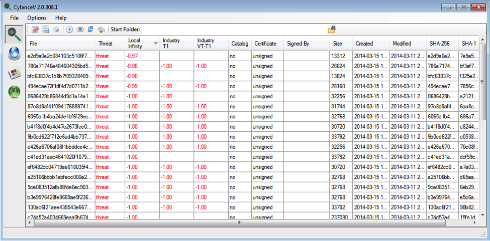Open the Options menu

[x=37, y=18]
